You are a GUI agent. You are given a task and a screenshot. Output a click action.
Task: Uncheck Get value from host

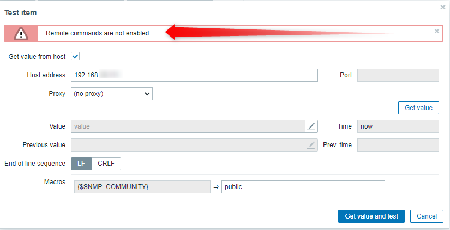[76, 56]
